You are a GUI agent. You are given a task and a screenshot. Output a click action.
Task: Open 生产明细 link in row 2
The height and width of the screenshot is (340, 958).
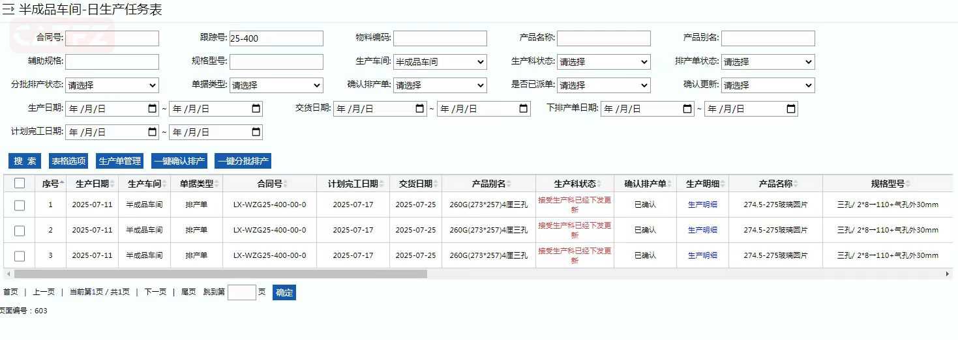pos(702,230)
